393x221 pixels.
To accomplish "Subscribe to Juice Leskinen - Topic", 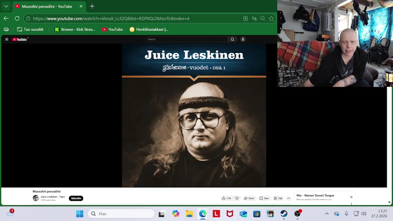I will coord(76,198).
